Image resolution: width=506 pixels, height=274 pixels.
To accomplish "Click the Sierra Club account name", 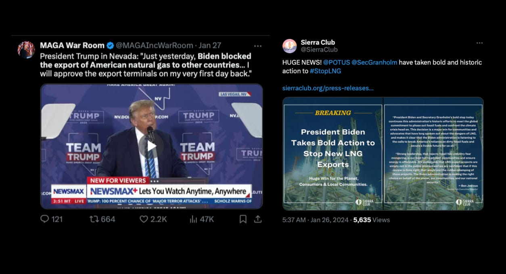I will (x=318, y=42).
